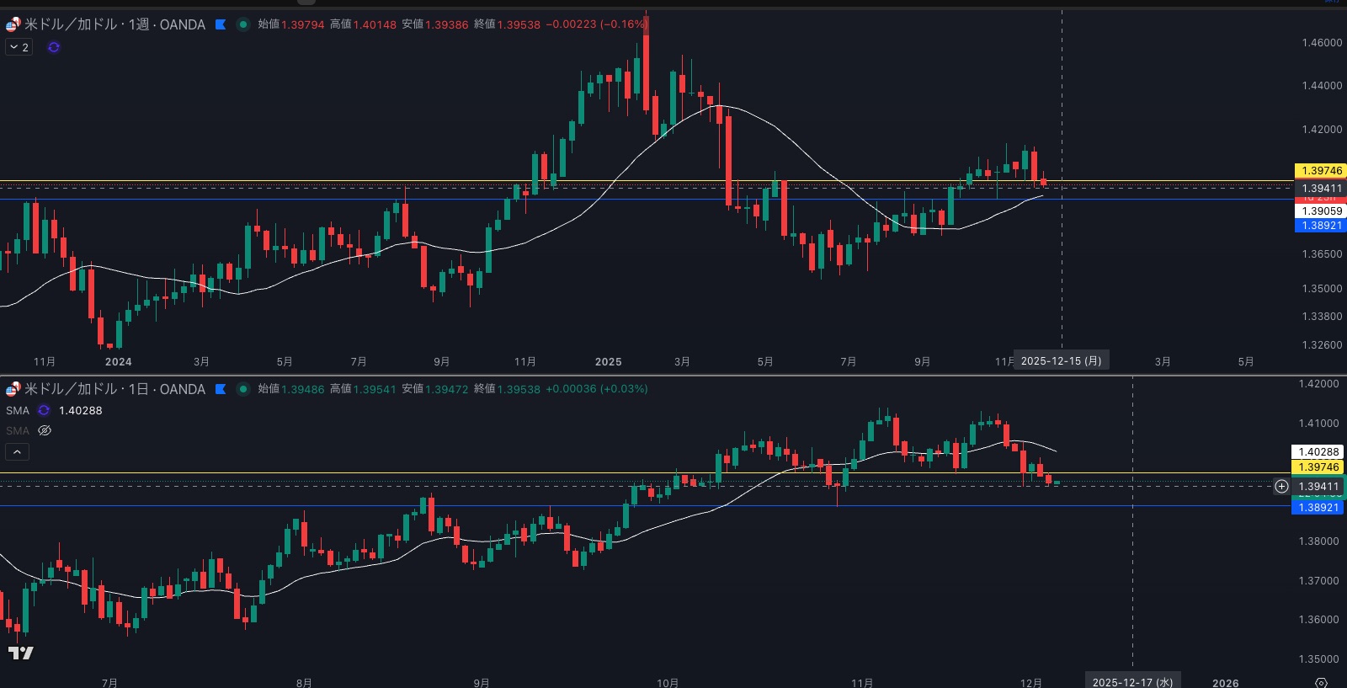Click the blue flag icon on weekly chart
Screen dimensions: 1347x688
click(x=221, y=24)
